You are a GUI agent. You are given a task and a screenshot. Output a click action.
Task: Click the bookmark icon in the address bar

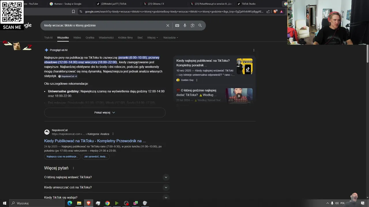[x=73, y=11]
